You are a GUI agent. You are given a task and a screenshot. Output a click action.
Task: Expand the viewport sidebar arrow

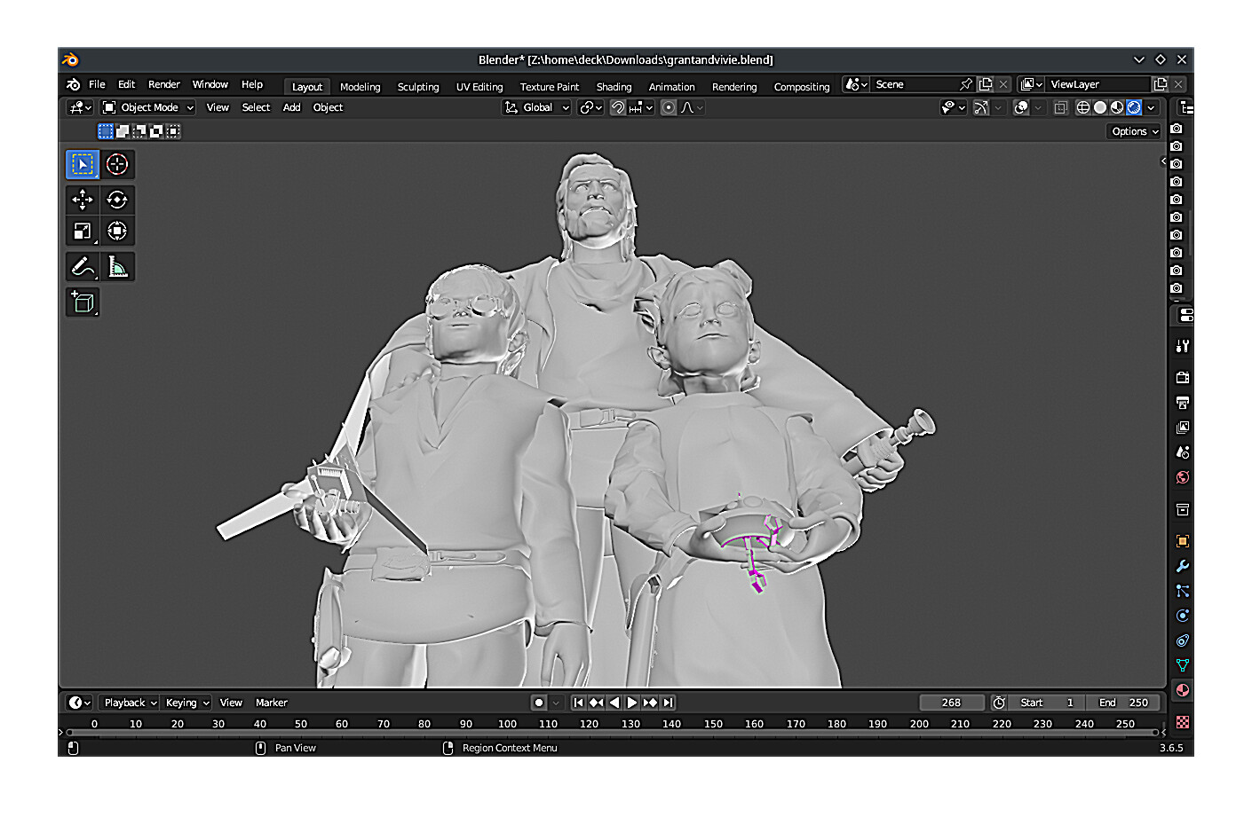[1163, 161]
